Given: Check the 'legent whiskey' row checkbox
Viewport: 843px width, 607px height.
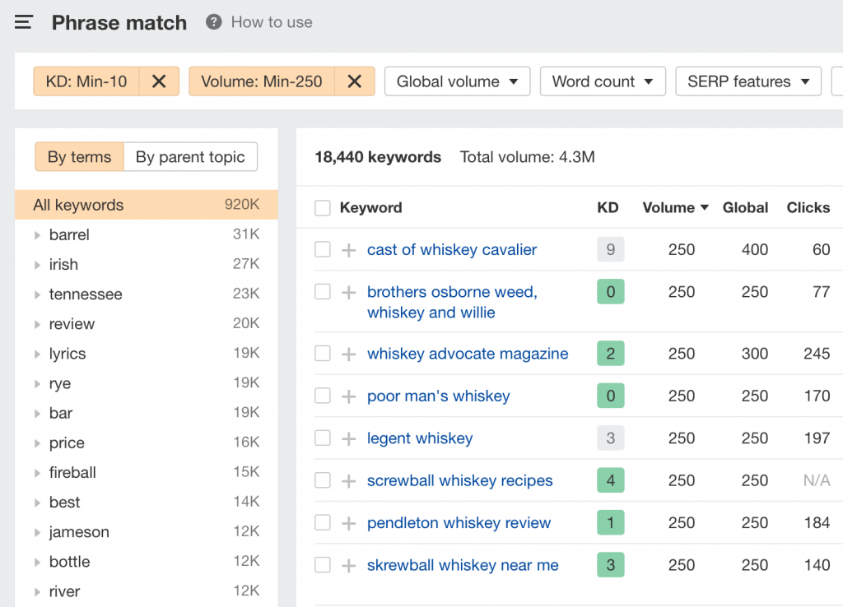Looking at the screenshot, I should pyautogui.click(x=323, y=438).
